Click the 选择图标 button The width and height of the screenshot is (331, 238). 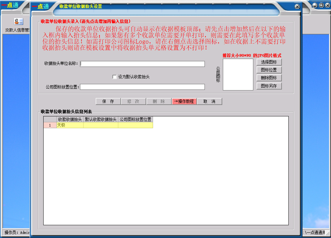point(269,62)
